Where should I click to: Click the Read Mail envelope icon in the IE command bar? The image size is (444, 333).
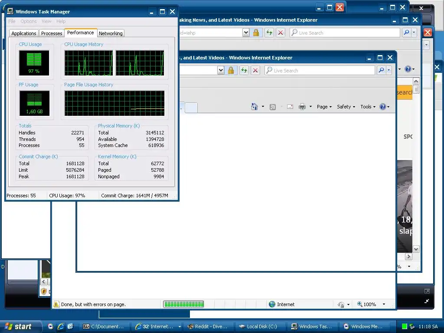(x=290, y=107)
